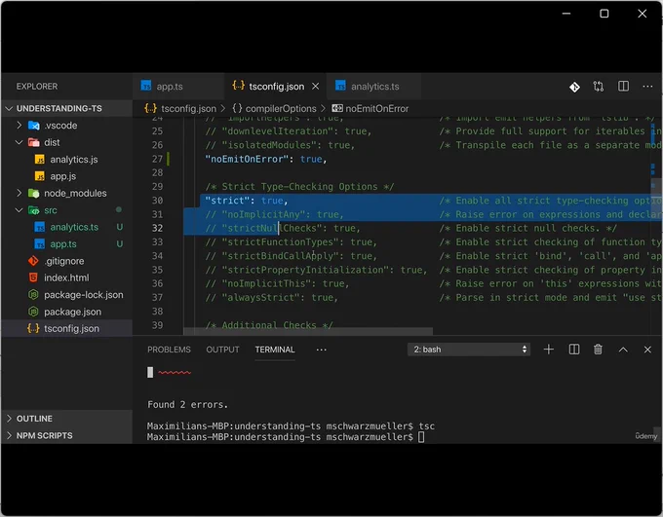Expand the node_modules folder
The height and width of the screenshot is (517, 663).
tap(19, 193)
